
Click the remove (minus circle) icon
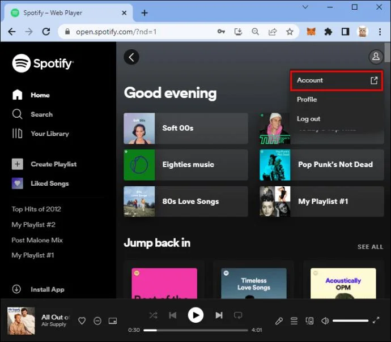click(x=97, y=321)
